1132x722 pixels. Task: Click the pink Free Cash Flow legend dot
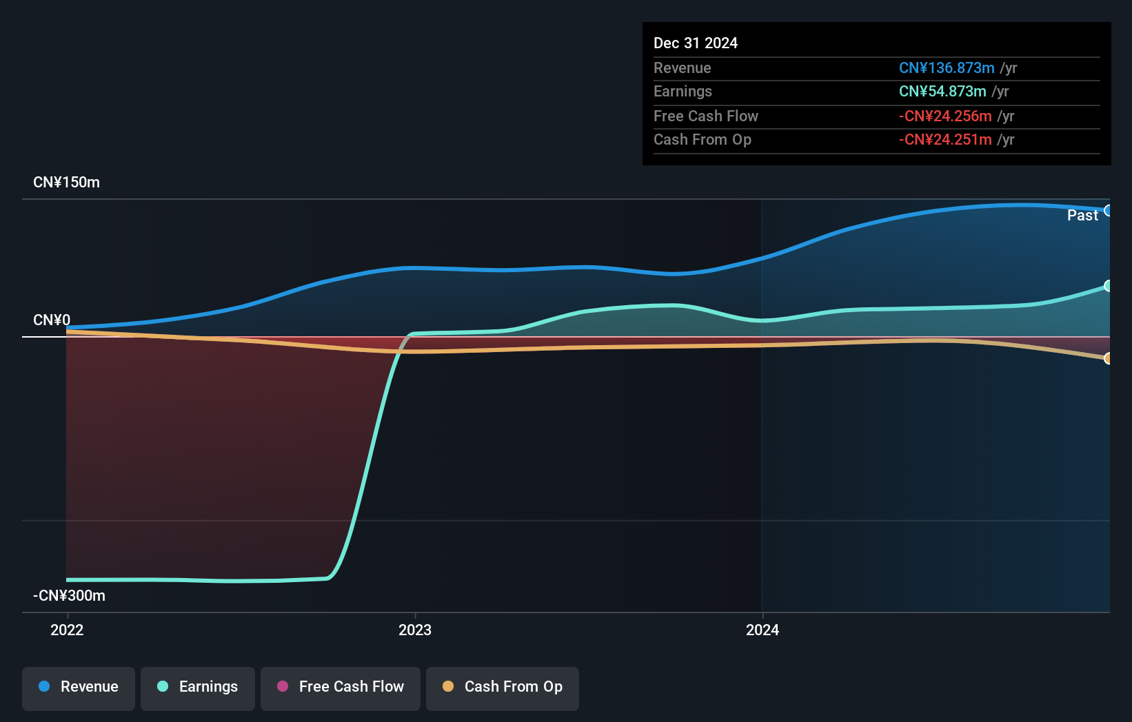point(283,686)
